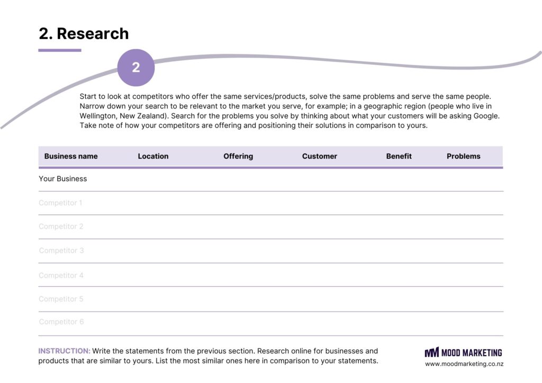Click the purple underline below the heading
Screen dimensions: 542x383
click(60, 50)
